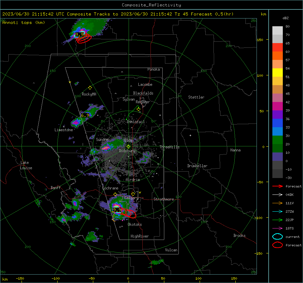Click the asterisk marker above Limestone label
Viewport: 303px width, 283px height.
click(x=64, y=127)
